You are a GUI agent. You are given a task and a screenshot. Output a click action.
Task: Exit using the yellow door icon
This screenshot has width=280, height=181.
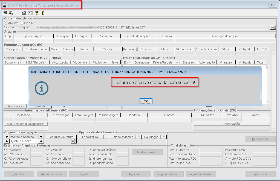[x=43, y=13]
